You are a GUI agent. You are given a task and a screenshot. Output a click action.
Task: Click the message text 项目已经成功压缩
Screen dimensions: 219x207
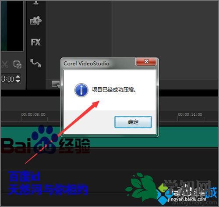pos(114,89)
